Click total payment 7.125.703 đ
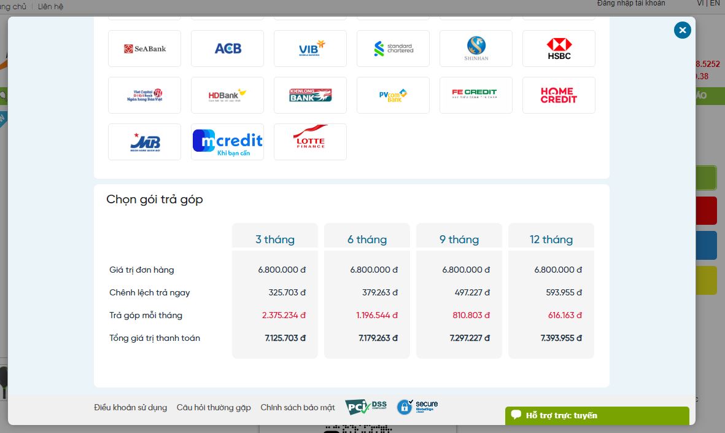Screen dimensions: 725x433 (285, 338)
